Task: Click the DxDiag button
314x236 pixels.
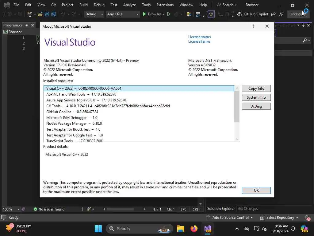Action: pyautogui.click(x=256, y=106)
